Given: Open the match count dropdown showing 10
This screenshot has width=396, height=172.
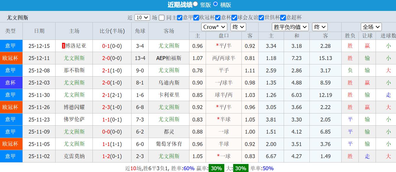Looking at the screenshot, I should click(x=142, y=17).
